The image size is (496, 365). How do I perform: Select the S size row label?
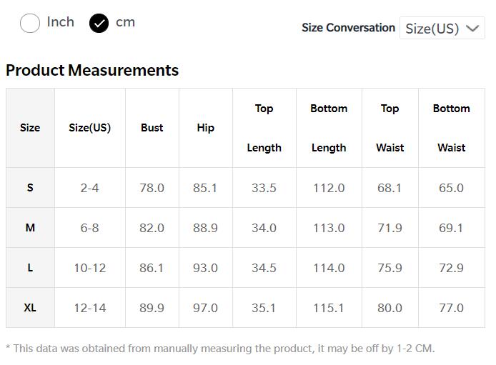coord(30,188)
